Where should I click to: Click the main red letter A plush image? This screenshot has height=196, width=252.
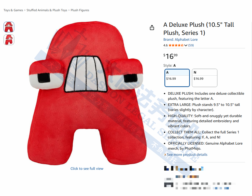click(x=87, y=93)
